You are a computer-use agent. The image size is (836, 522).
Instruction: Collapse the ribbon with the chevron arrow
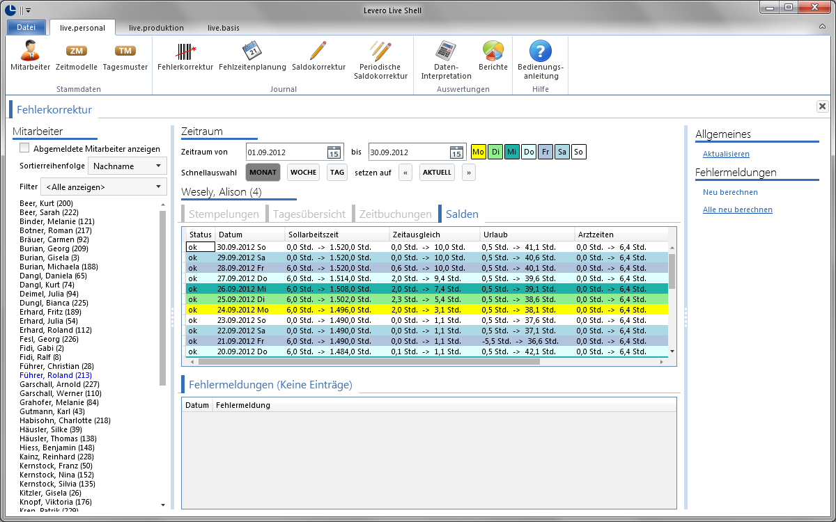822,26
